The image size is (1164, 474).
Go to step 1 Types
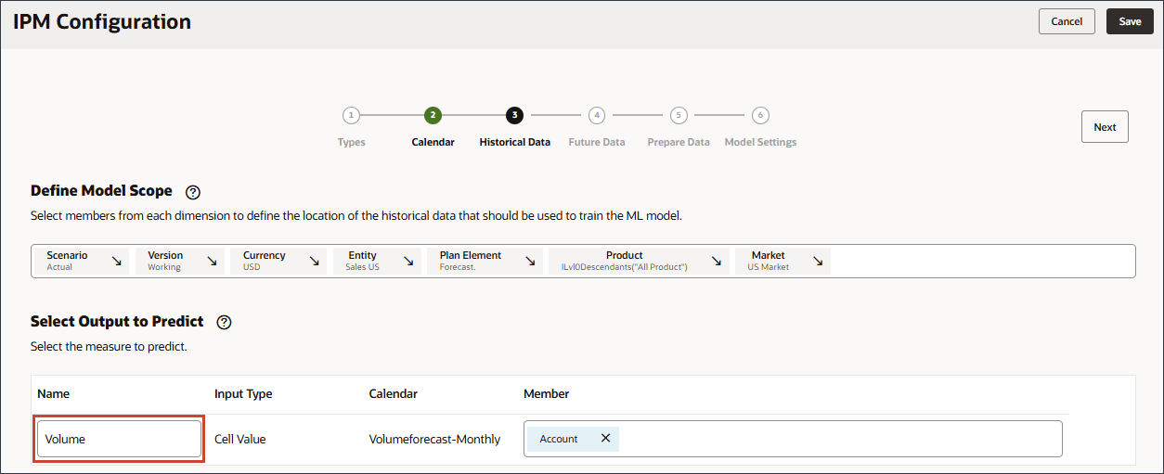pos(351,116)
